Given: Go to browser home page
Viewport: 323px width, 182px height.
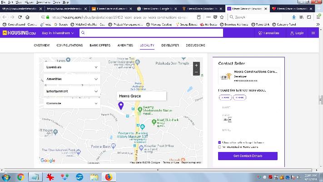Looking at the screenshot, I should coord(27,17).
